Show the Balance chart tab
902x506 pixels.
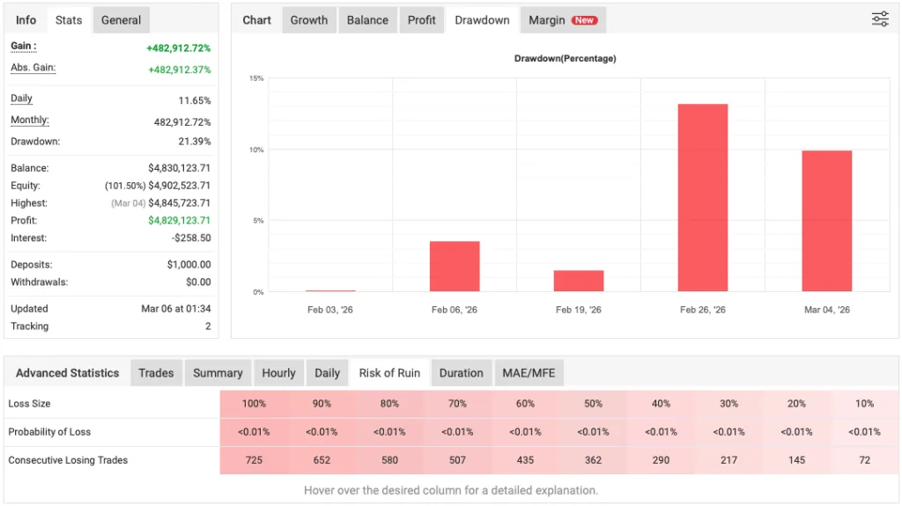(367, 20)
